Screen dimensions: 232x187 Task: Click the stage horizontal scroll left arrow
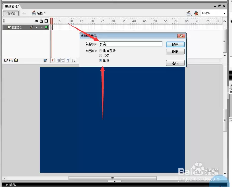coord(4,178)
